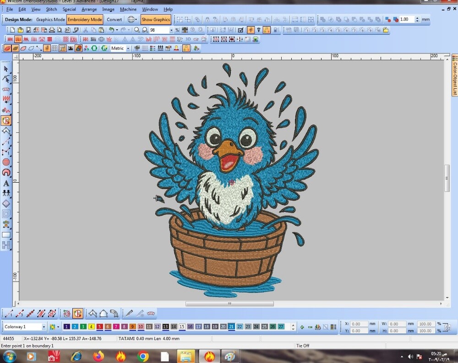
Task: Choose the Circle digitizing tool
Action: (x=6, y=162)
